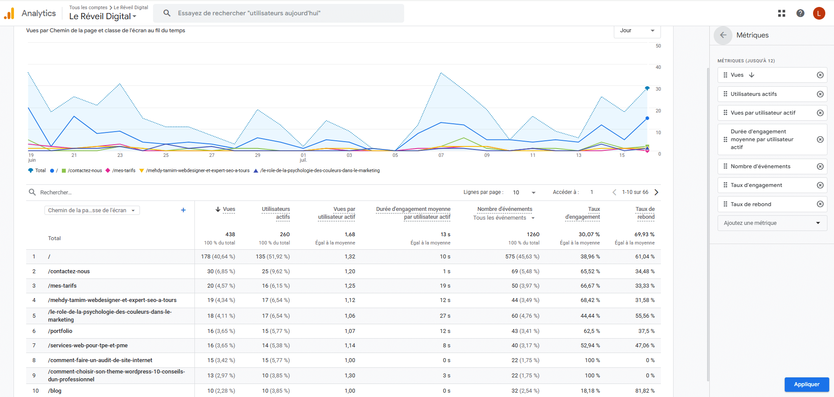
Task: Click drag handle of Nombre d'événements metric
Action: point(725,166)
